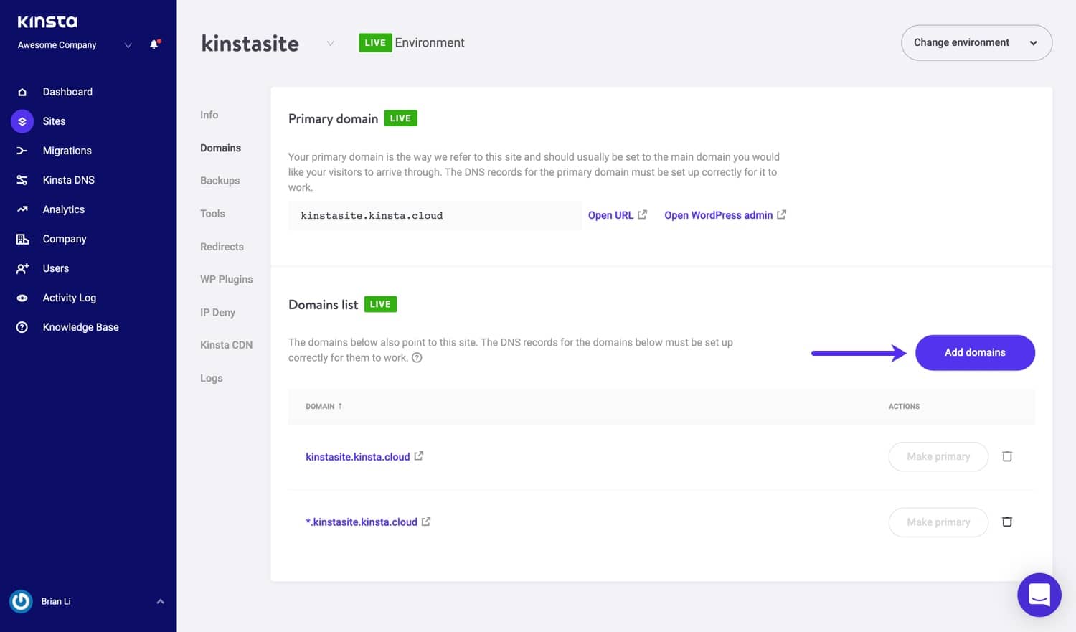Expand the kinstasite site selector chevron
Screen dimensions: 1076x632
pyautogui.click(x=330, y=44)
